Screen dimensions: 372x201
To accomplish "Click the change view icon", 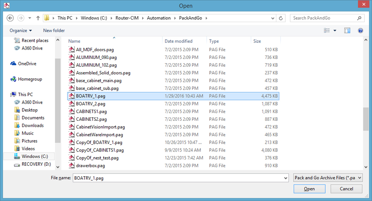I will pos(327,30).
